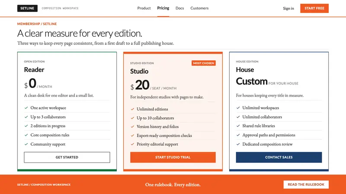Go to the Customers page

coord(199,8)
